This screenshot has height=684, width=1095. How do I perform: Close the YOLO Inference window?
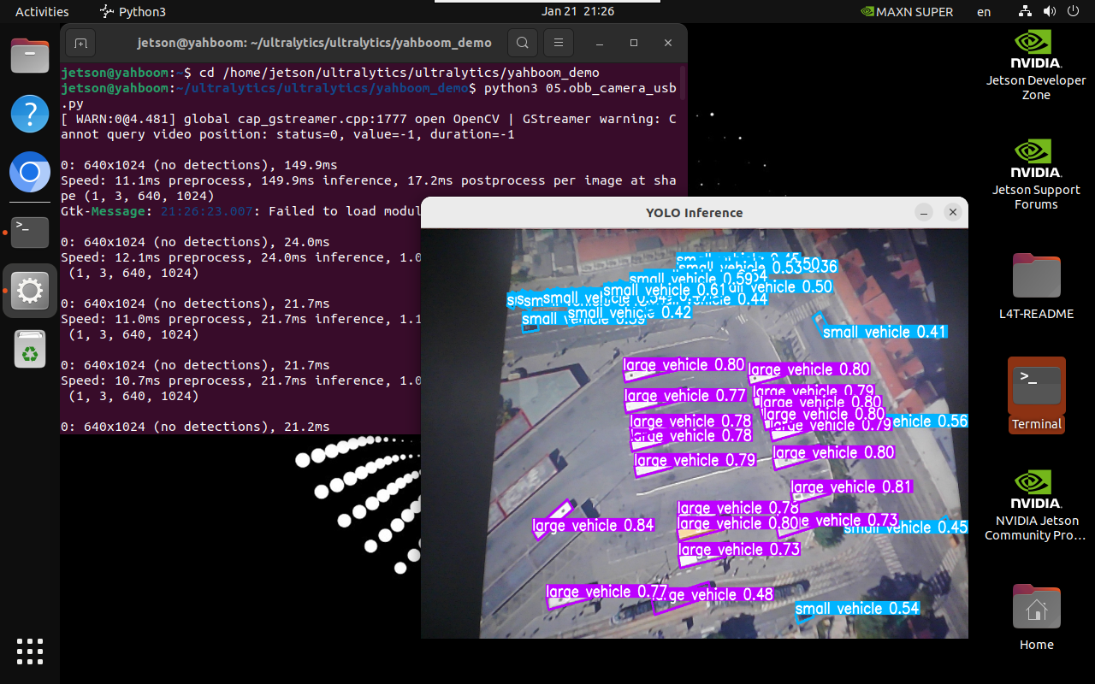[x=951, y=213]
